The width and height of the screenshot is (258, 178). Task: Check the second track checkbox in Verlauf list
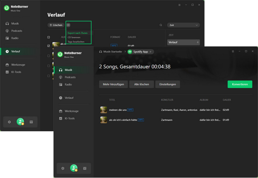click(x=49, y=56)
